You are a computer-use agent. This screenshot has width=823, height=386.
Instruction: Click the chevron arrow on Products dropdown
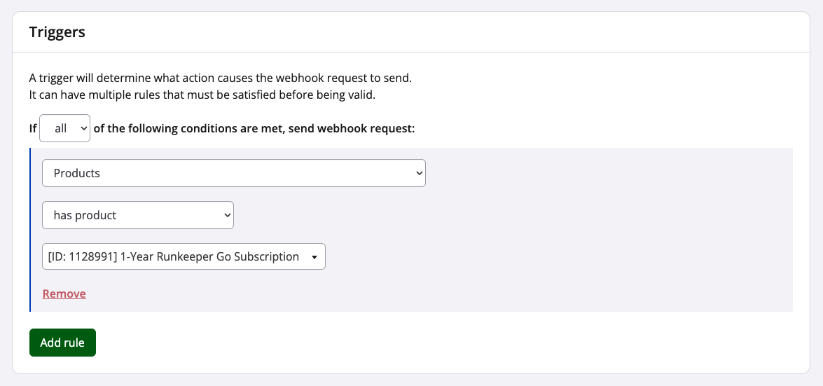[419, 173]
